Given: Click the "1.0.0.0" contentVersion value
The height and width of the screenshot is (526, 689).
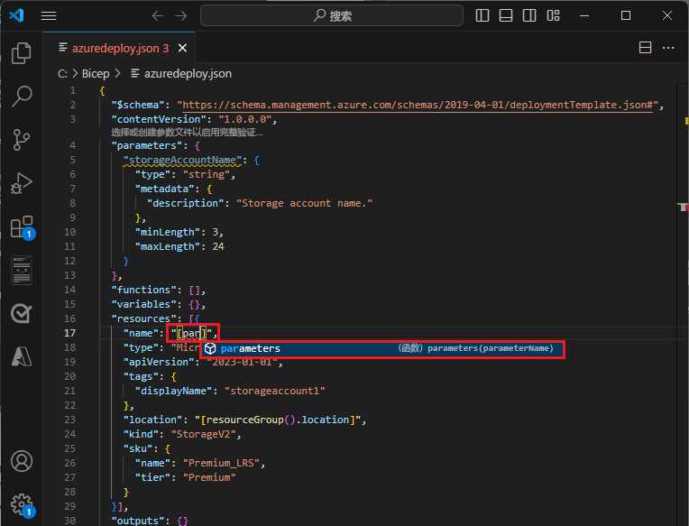Looking at the screenshot, I should click(x=244, y=119).
